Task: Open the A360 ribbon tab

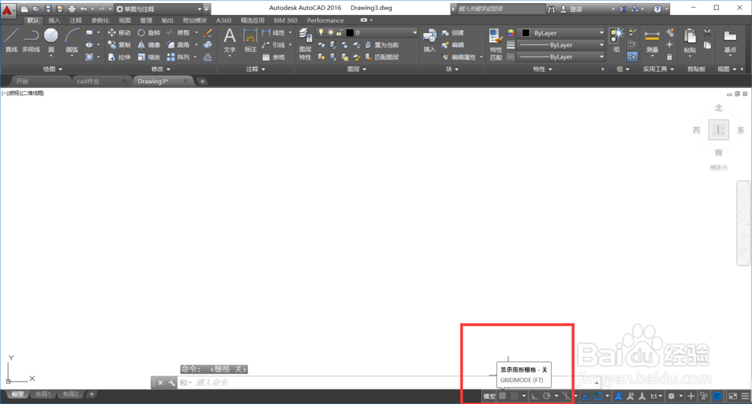Action: click(x=223, y=20)
